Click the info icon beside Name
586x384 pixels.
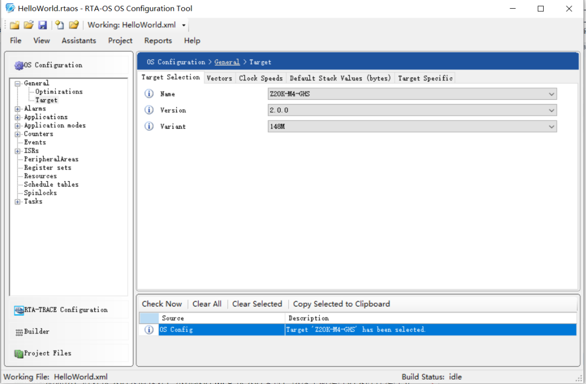coord(149,94)
